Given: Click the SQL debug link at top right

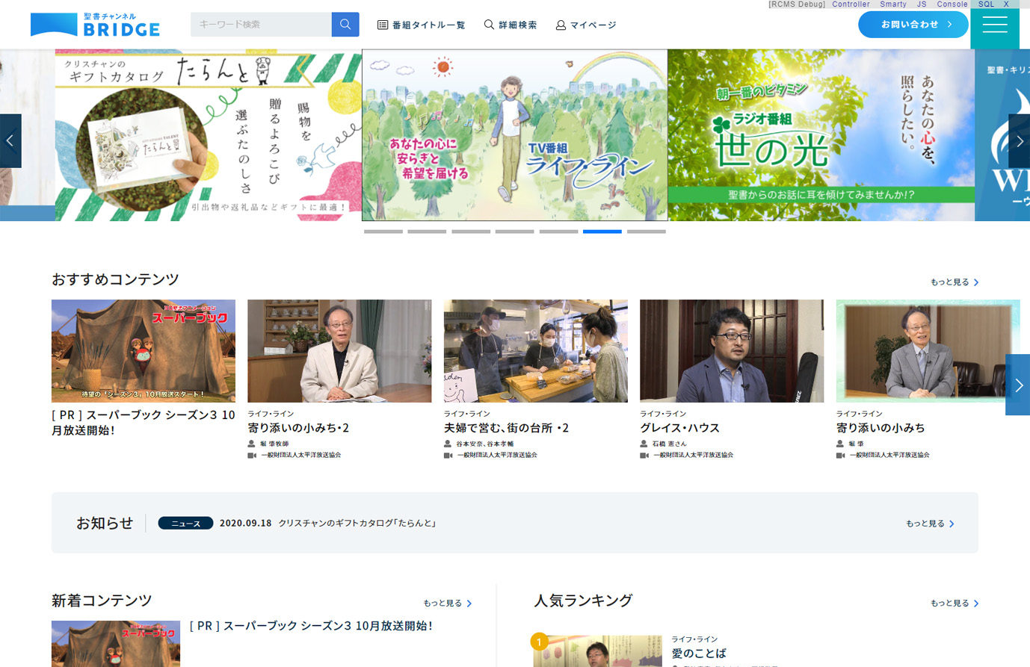Looking at the screenshot, I should (x=986, y=4).
